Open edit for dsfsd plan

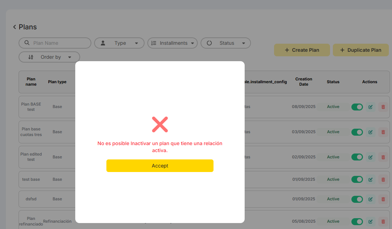371,199
